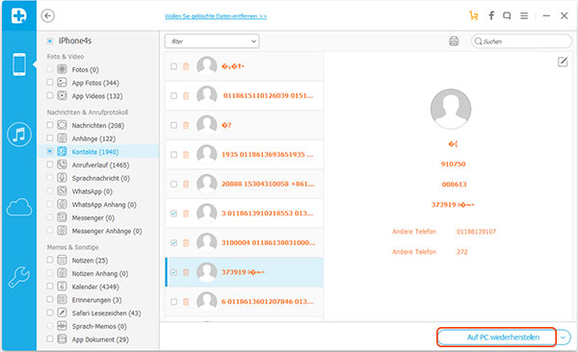Check the 6 0118613601207846 contact checkbox
The width and height of the screenshot is (578, 352).
173,302
